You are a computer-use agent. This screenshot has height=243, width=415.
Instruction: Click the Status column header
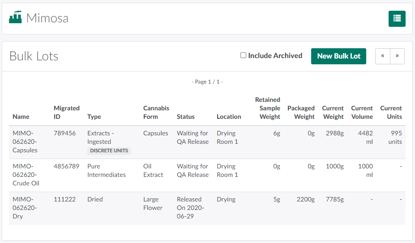click(x=185, y=117)
